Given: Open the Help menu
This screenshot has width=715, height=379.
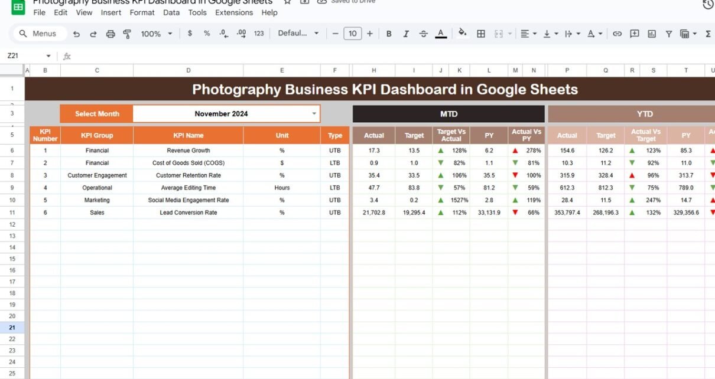Looking at the screenshot, I should pos(269,12).
